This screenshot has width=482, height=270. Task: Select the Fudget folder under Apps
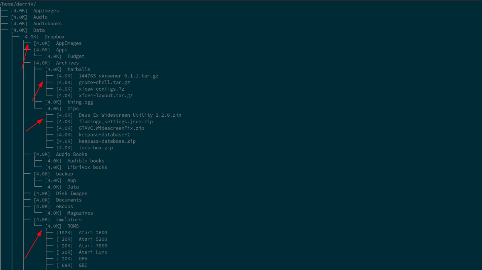pyautogui.click(x=76, y=57)
